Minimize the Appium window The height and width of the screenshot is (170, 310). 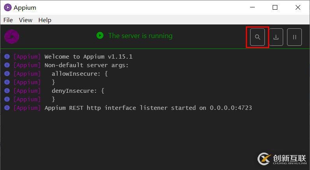[x=252, y=7]
